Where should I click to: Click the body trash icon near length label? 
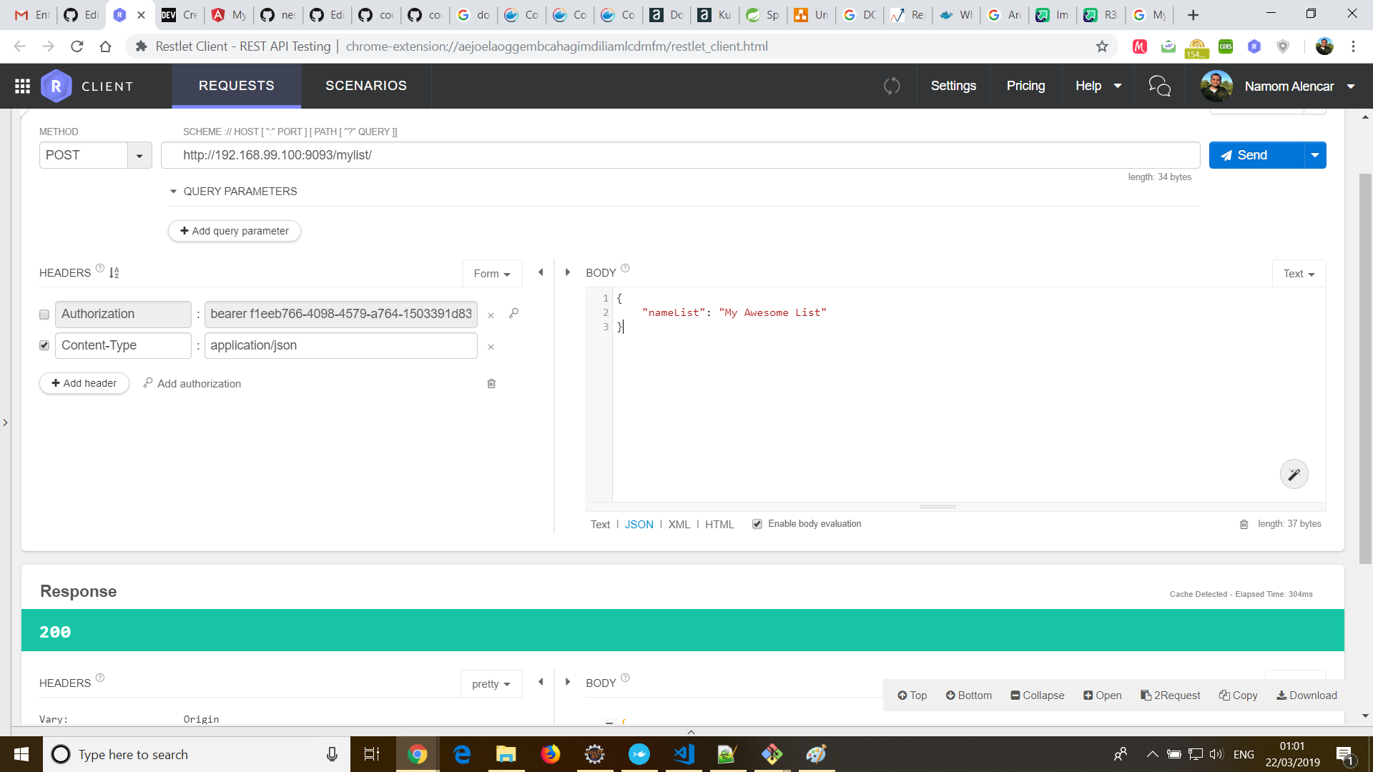[x=1244, y=524]
